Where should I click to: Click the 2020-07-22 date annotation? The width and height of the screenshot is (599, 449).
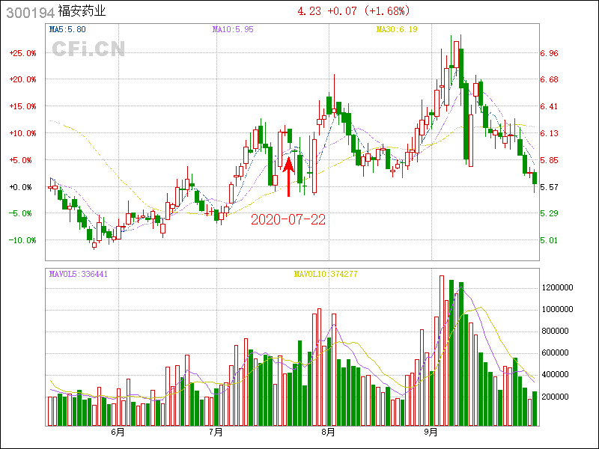[x=288, y=219]
